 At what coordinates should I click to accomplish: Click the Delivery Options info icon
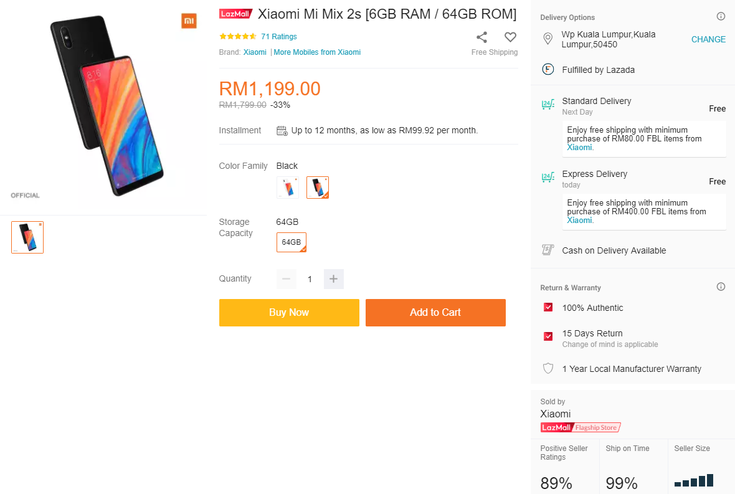click(x=721, y=17)
